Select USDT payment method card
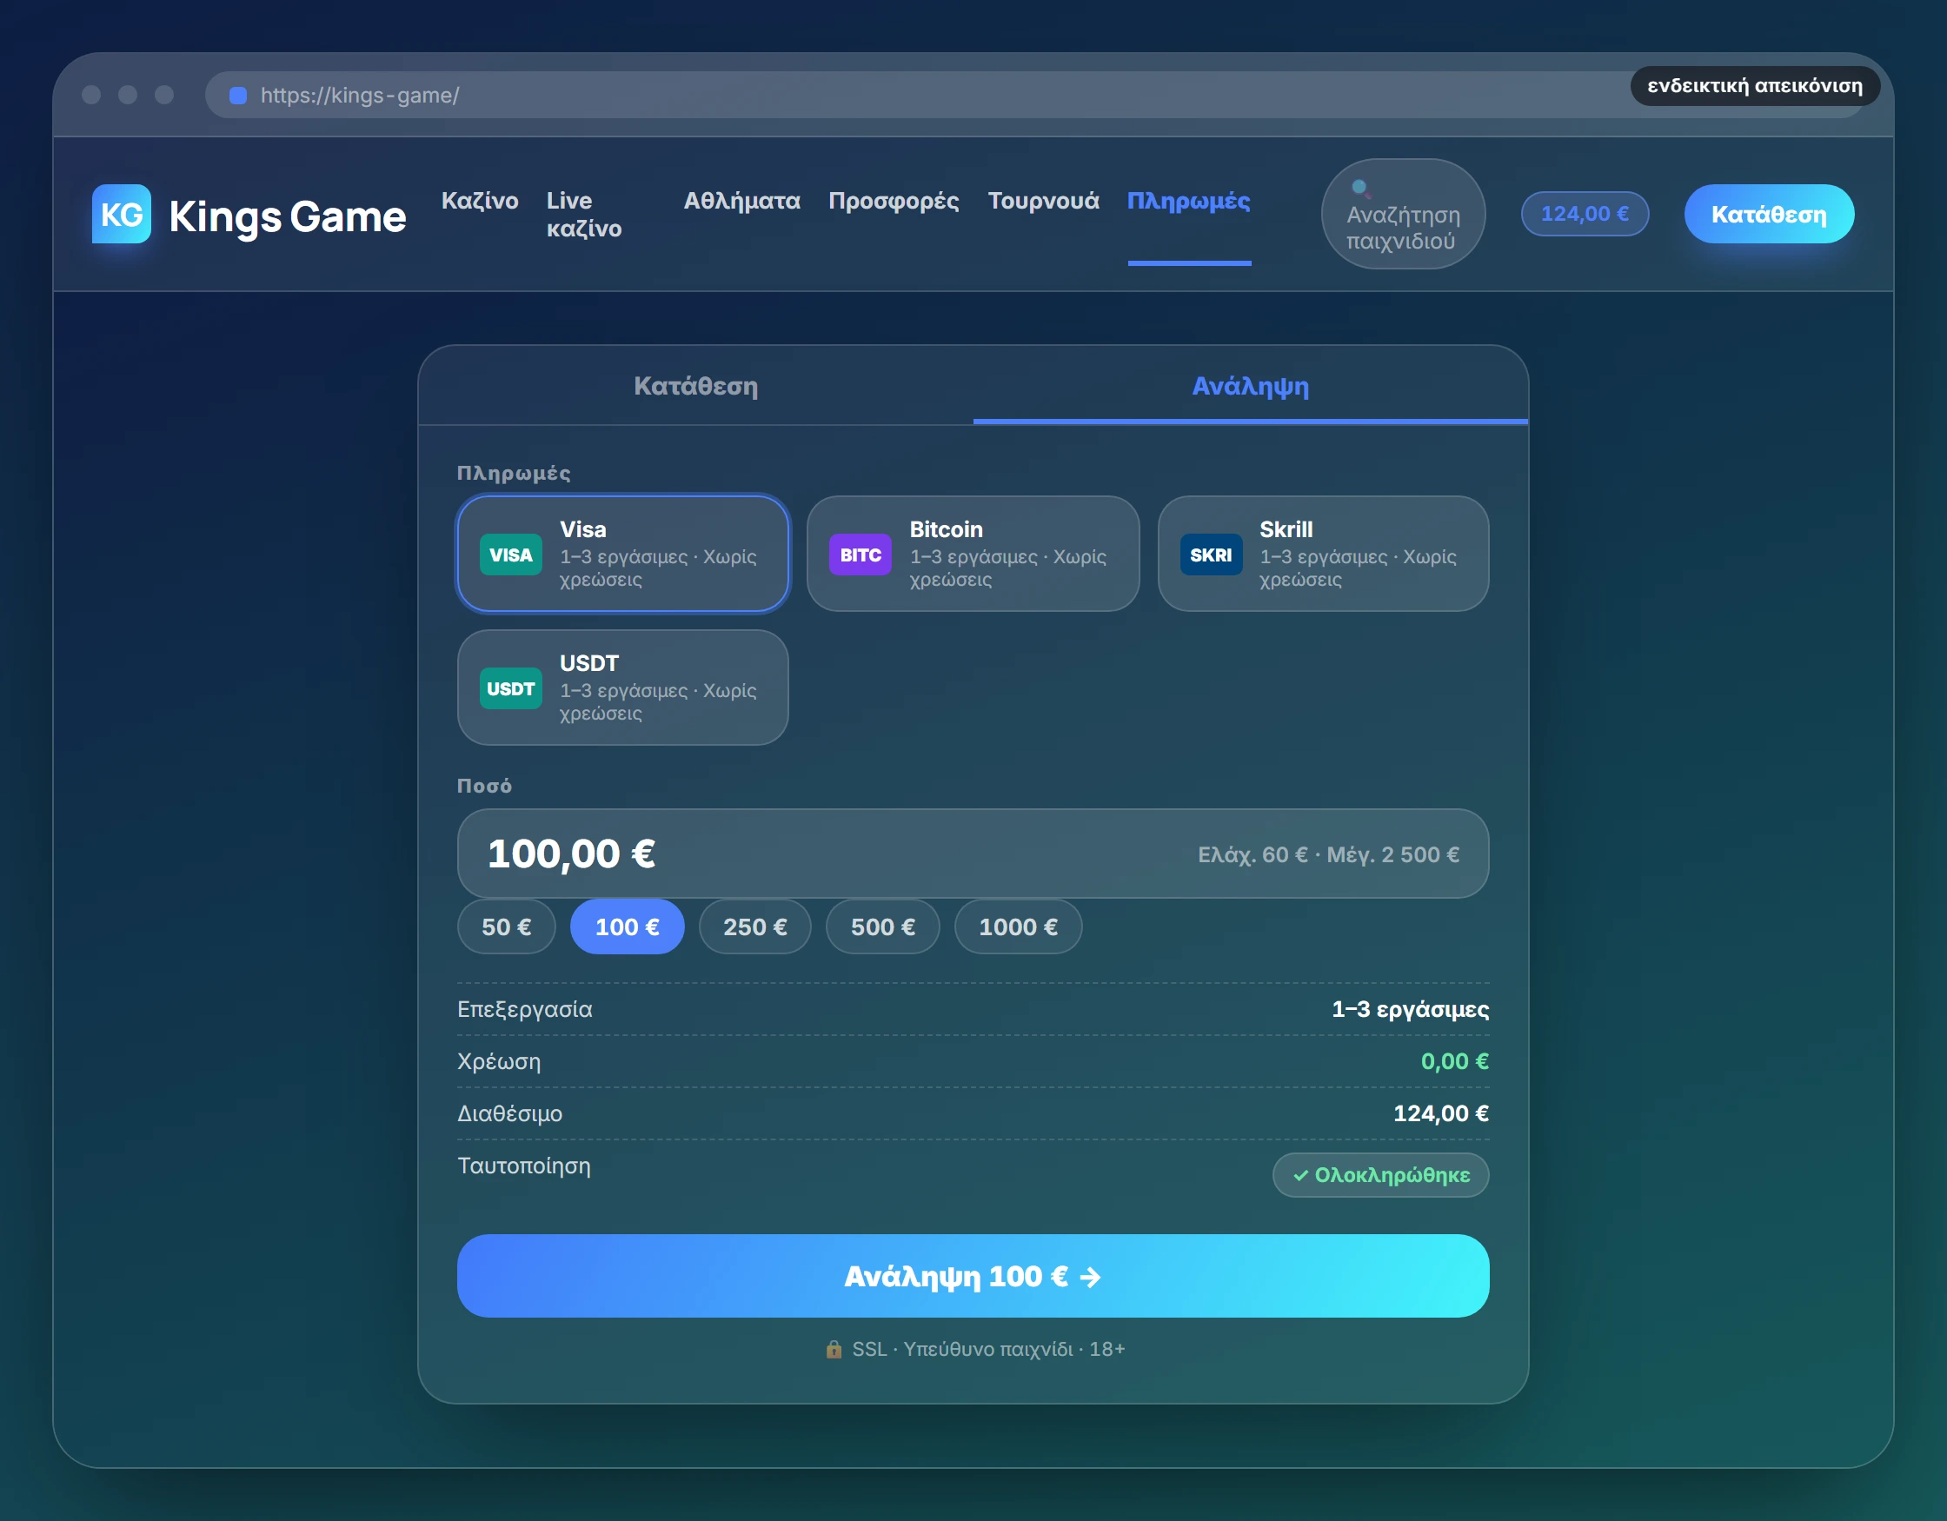The width and height of the screenshot is (1947, 1521). (623, 687)
